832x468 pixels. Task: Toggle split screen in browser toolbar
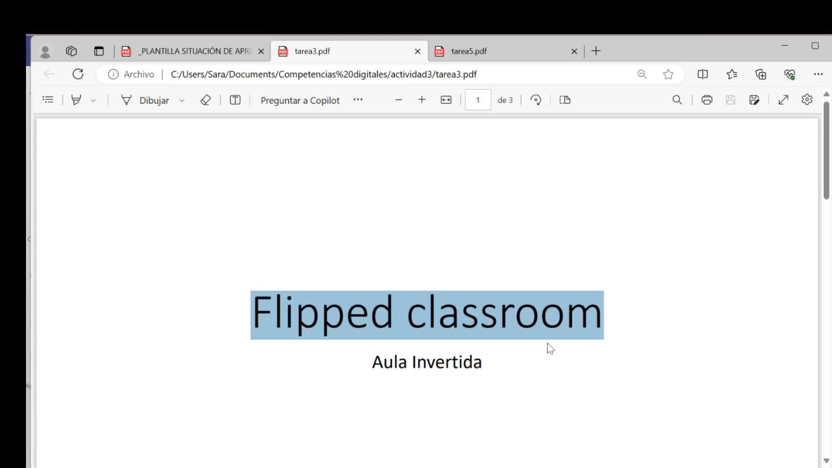(x=702, y=74)
